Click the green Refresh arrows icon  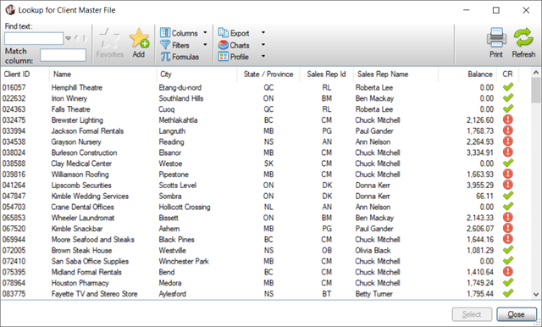point(523,37)
